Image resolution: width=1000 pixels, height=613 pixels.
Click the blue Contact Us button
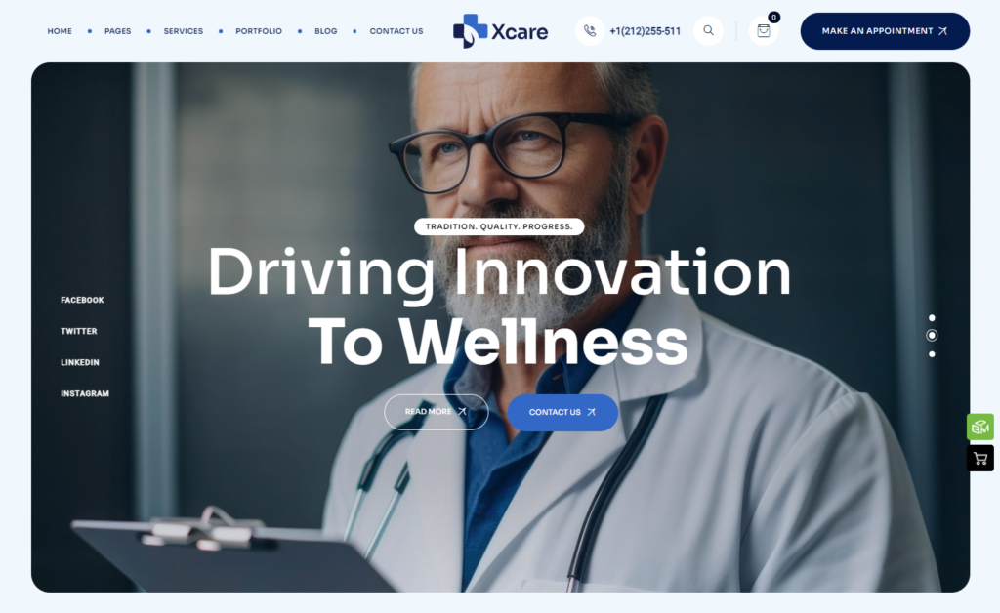(x=562, y=412)
